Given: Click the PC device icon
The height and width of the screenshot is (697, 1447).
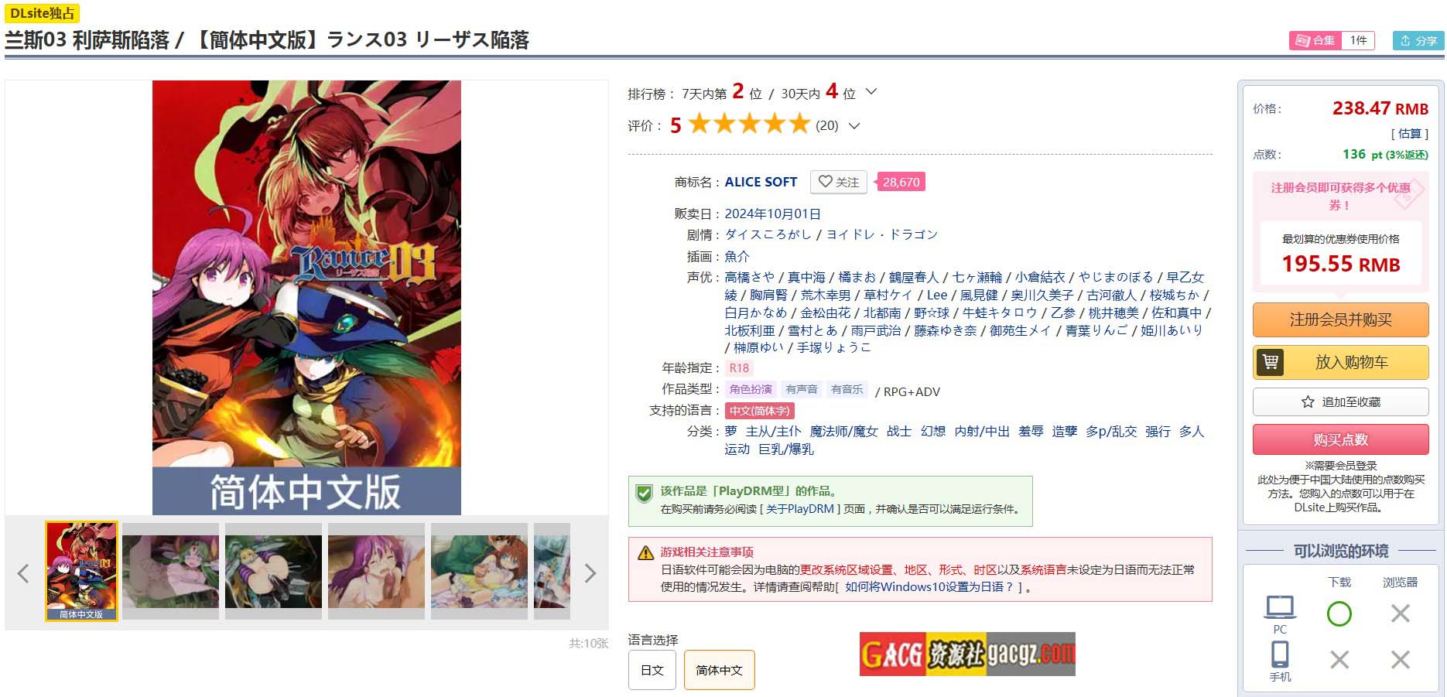Looking at the screenshot, I should [x=1280, y=607].
